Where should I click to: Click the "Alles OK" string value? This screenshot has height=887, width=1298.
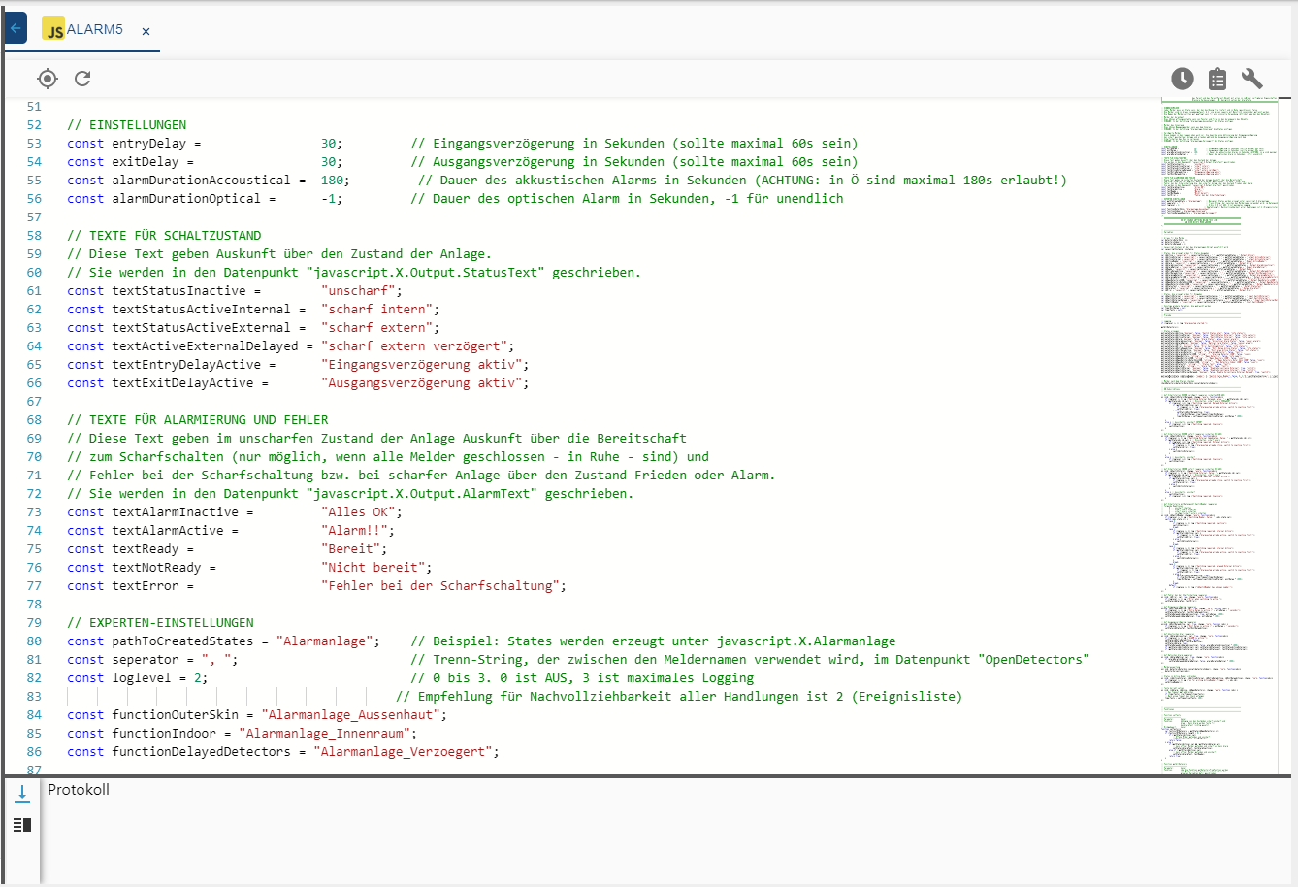point(358,512)
